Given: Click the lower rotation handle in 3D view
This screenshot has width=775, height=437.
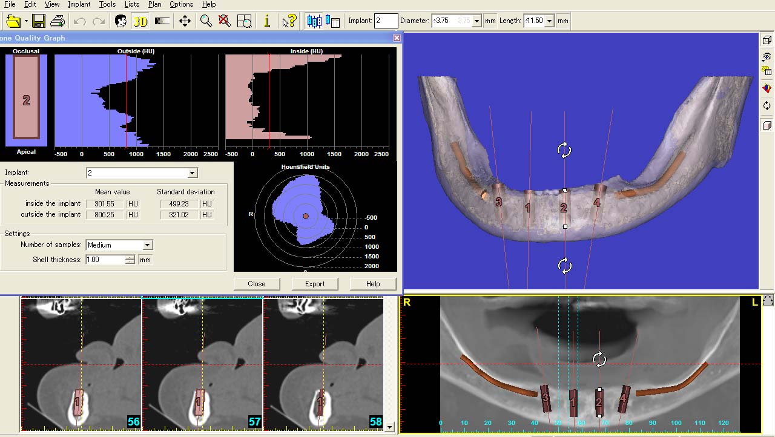Looking at the screenshot, I should pos(564,266).
